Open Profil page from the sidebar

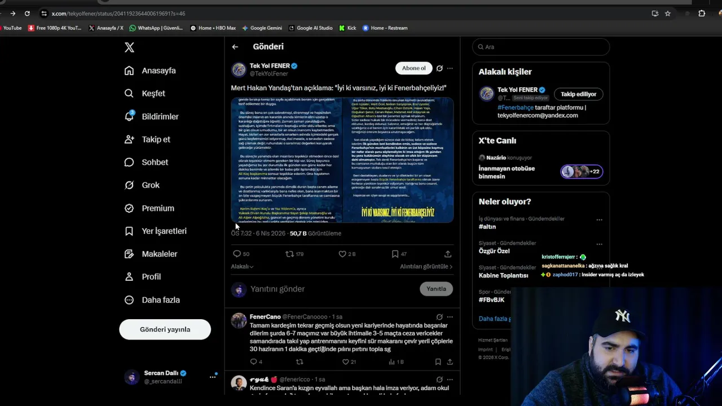tap(143, 277)
